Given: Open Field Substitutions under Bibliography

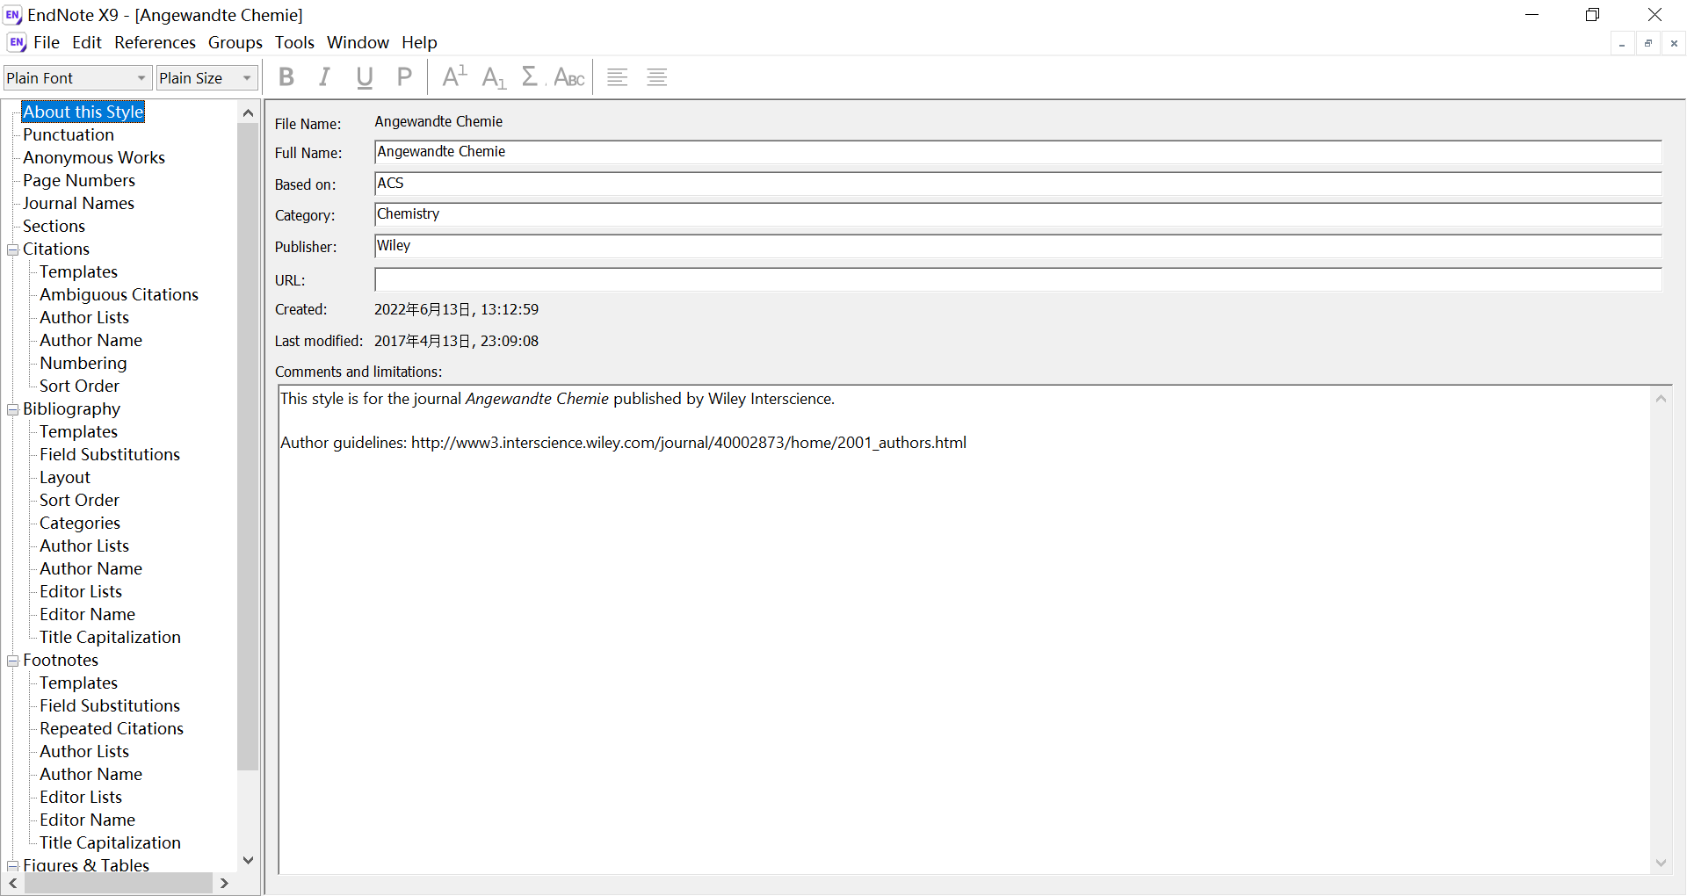Looking at the screenshot, I should 110,454.
